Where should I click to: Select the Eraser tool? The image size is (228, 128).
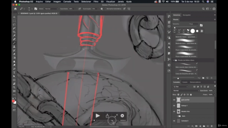click(14, 54)
